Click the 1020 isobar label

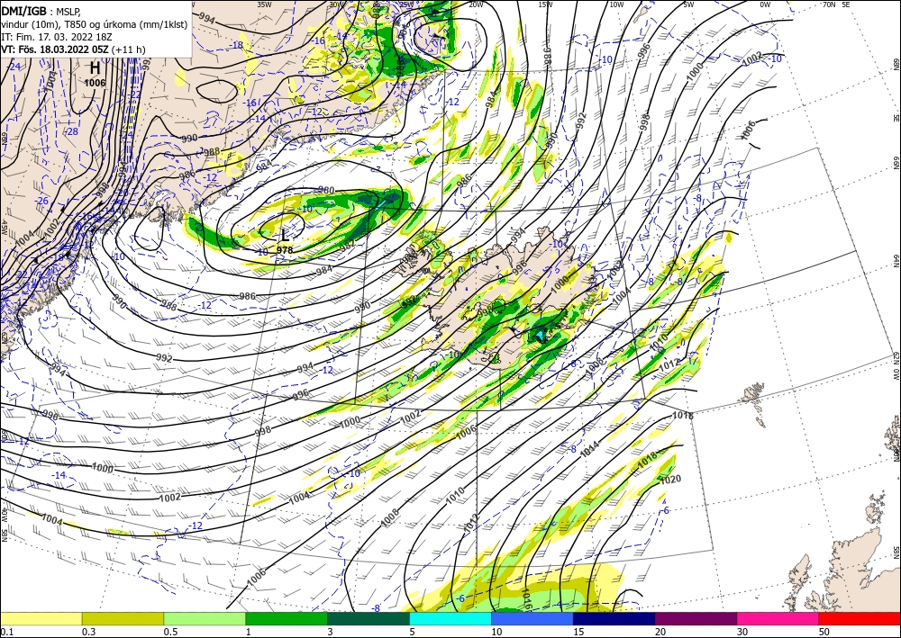click(670, 480)
